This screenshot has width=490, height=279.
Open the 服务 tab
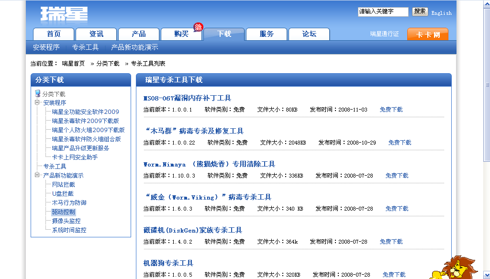pos(266,34)
